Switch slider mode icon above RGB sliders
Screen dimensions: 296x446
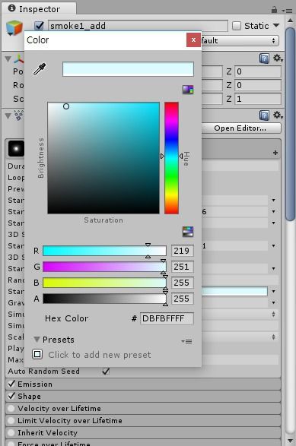click(188, 232)
